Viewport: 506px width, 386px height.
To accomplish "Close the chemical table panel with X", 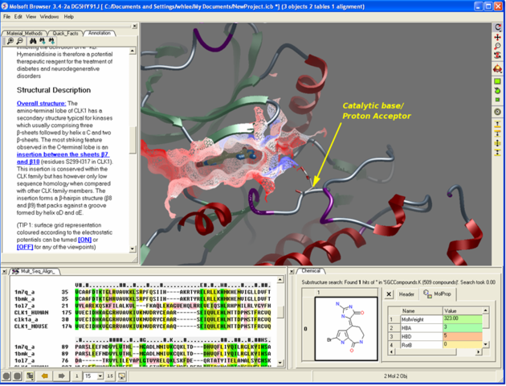I will [x=292, y=271].
